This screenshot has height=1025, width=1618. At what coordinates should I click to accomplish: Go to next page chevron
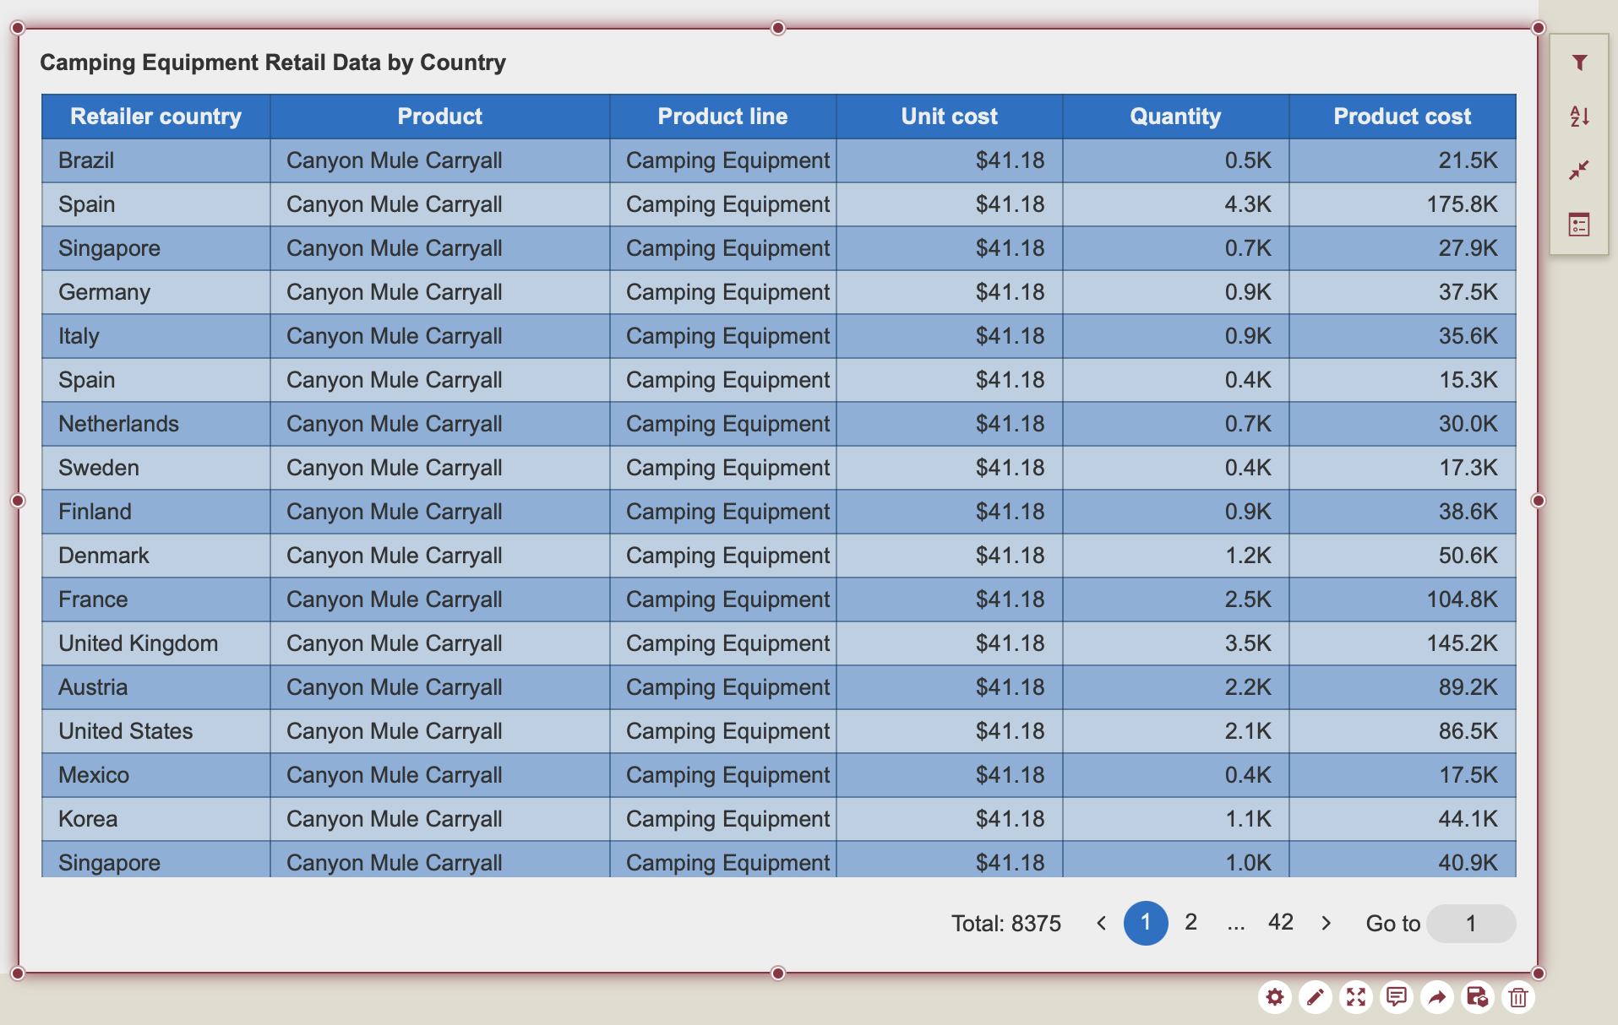pyautogui.click(x=1327, y=923)
